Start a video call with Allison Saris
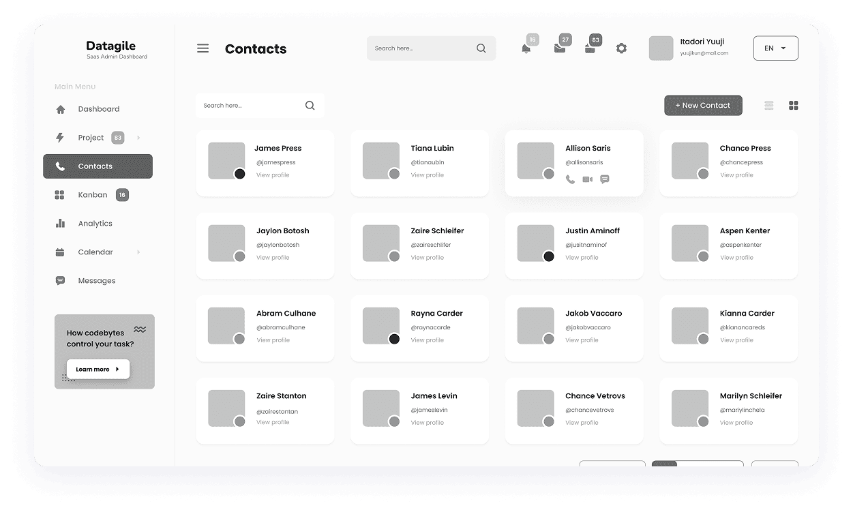853x510 pixels. tap(588, 180)
